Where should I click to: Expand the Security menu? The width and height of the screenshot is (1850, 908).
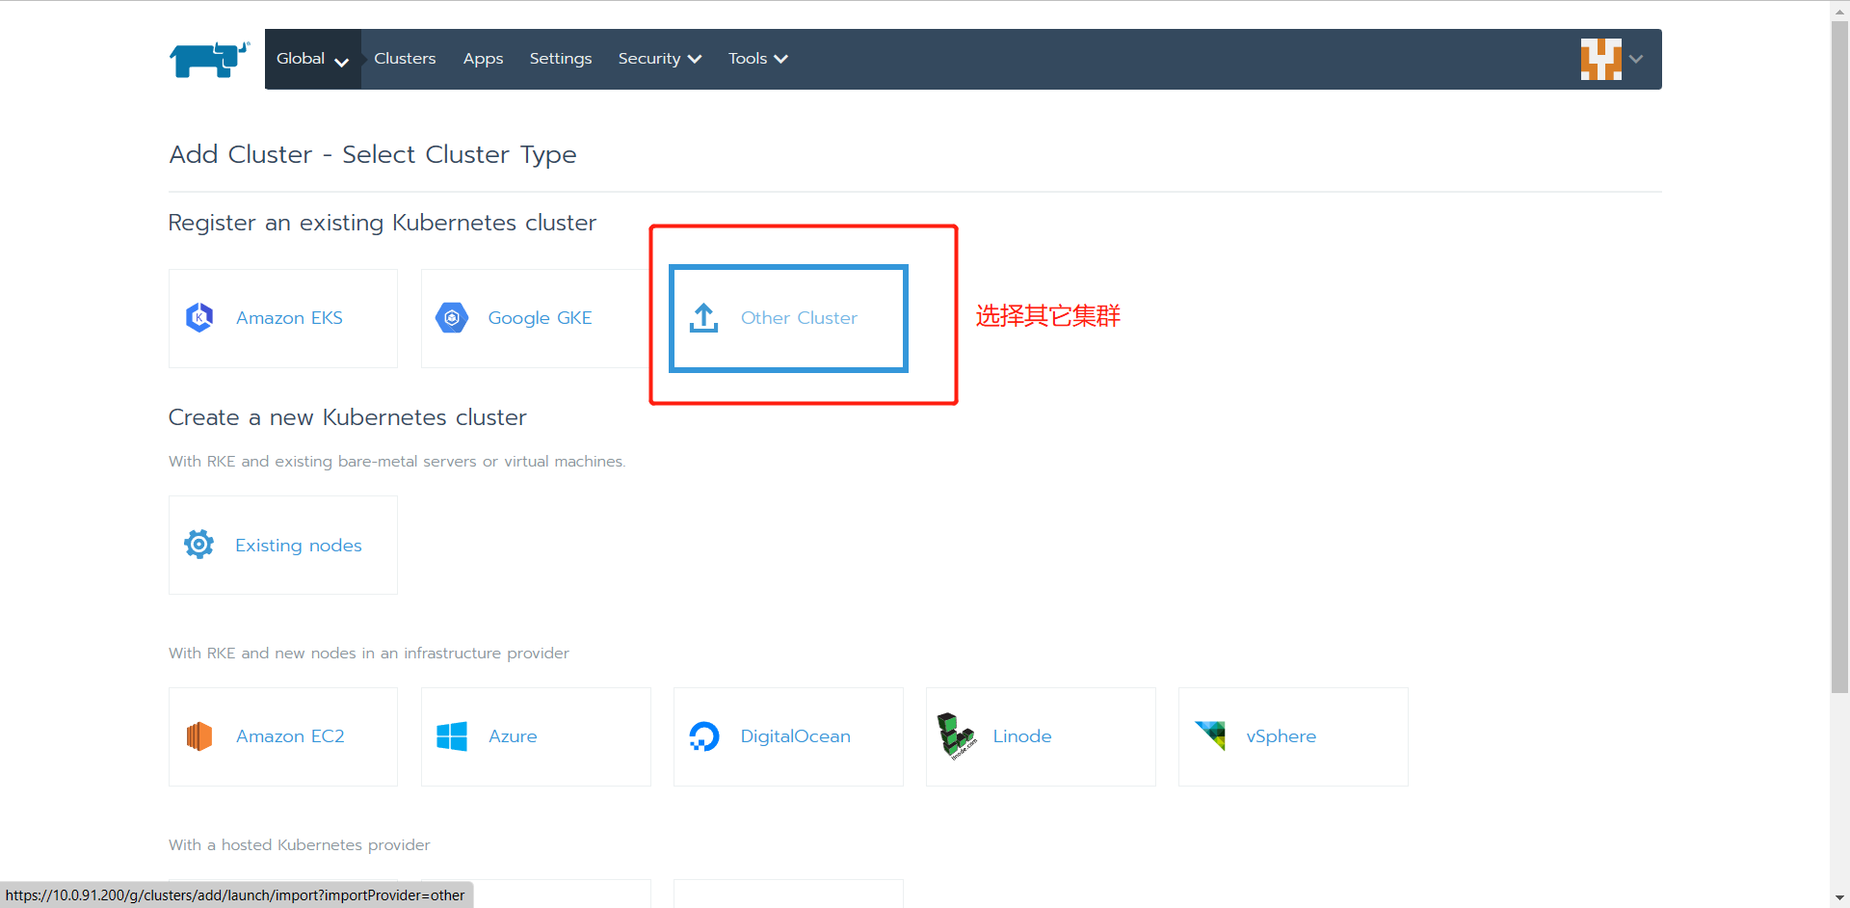point(659,58)
